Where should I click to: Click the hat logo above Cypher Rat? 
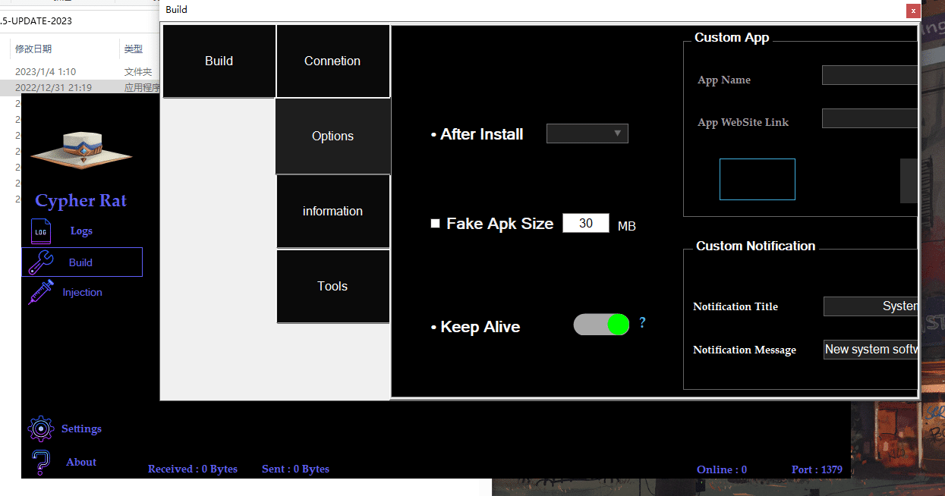click(81, 149)
